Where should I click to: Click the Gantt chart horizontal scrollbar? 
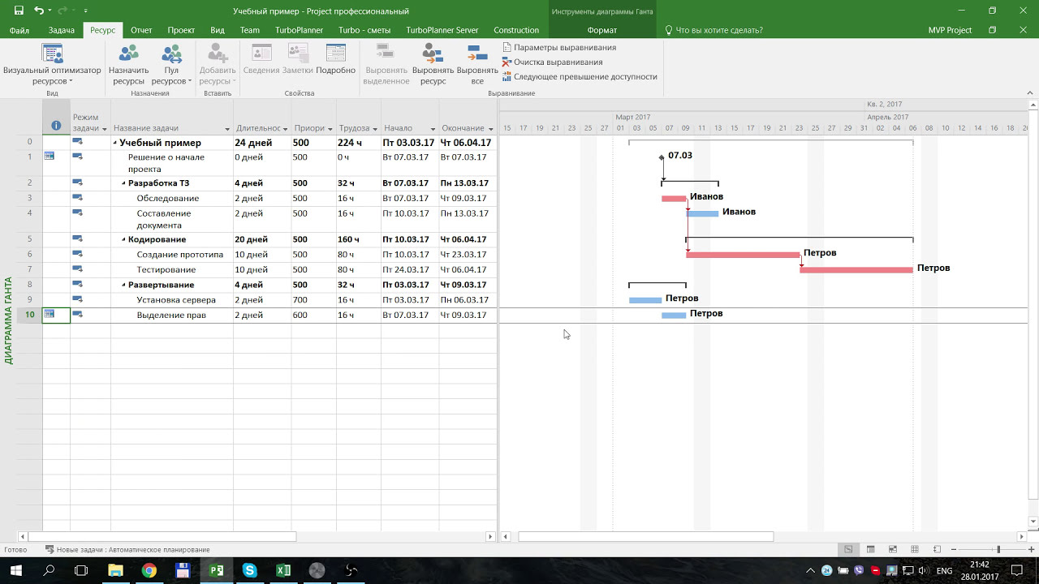tap(646, 536)
